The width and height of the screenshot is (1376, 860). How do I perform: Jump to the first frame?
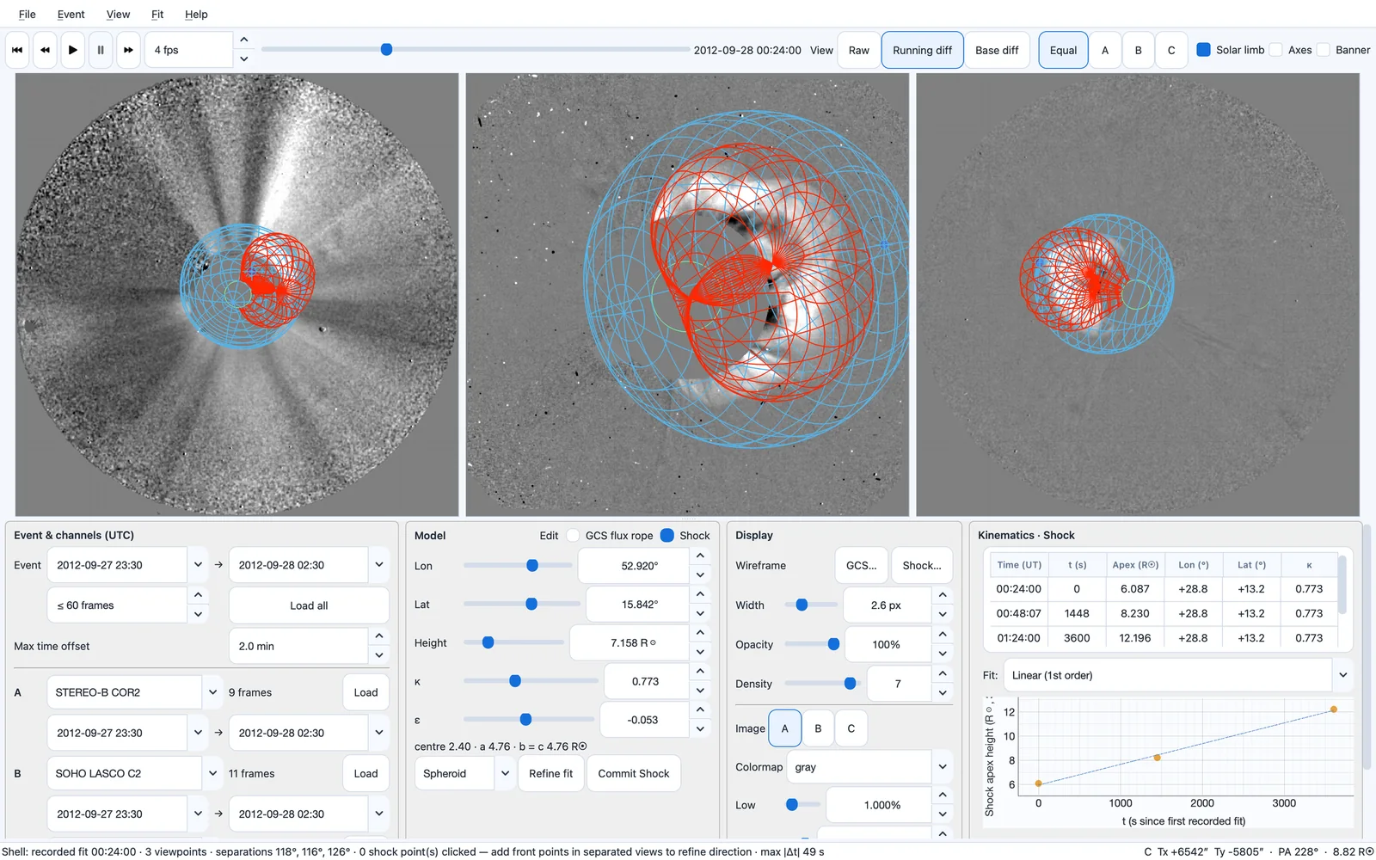(17, 50)
